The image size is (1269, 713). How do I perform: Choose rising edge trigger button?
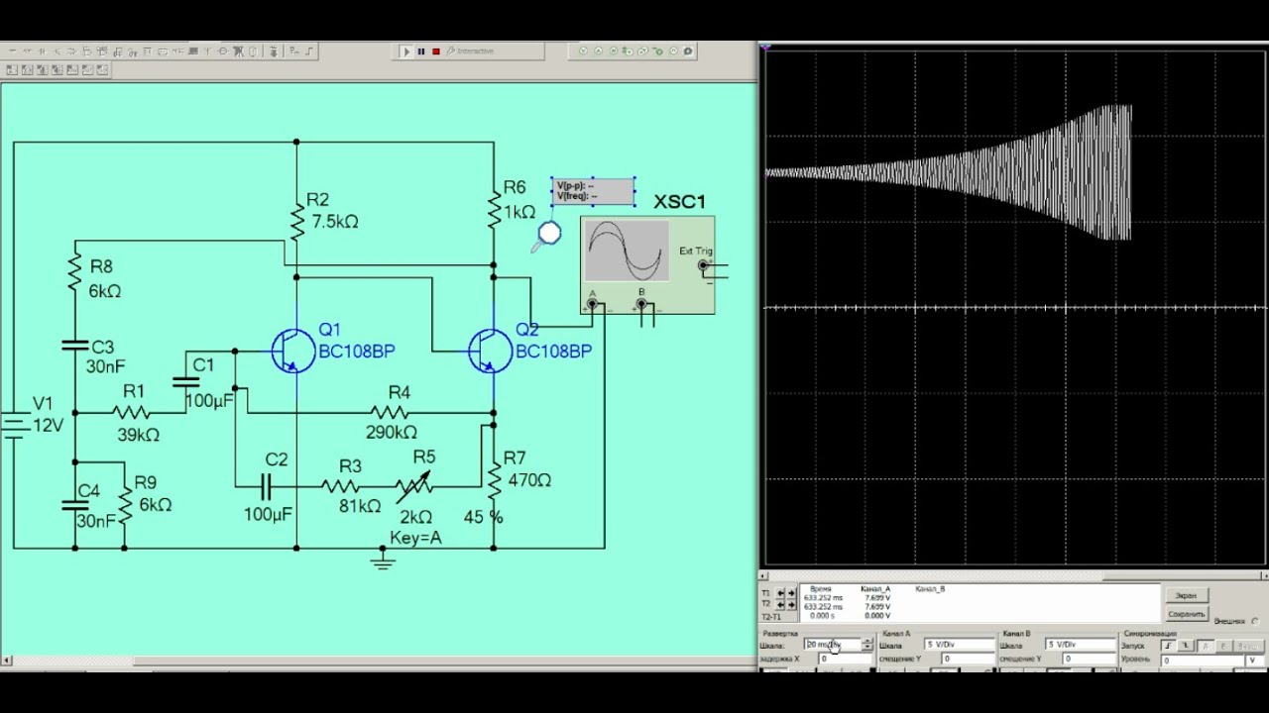(x=1167, y=646)
